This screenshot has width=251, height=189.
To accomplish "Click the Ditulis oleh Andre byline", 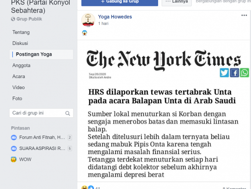I will pos(100,77).
